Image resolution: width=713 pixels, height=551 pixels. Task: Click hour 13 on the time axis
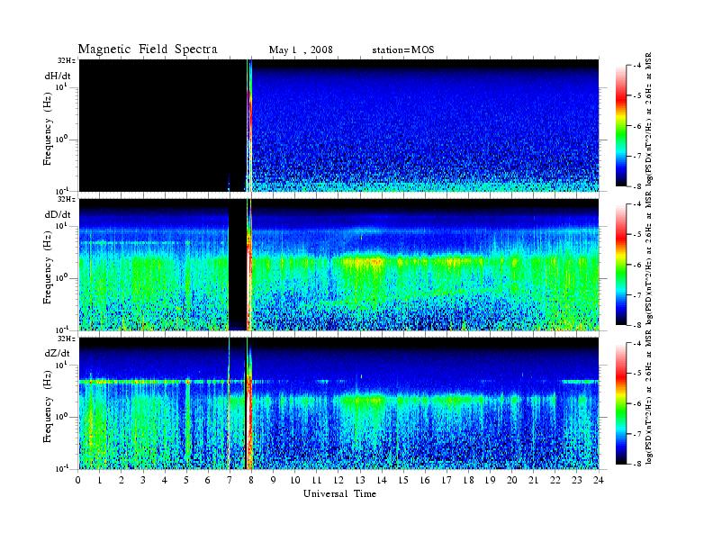360,480
